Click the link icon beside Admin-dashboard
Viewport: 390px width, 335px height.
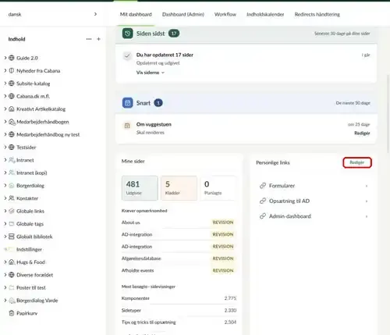tap(263, 216)
